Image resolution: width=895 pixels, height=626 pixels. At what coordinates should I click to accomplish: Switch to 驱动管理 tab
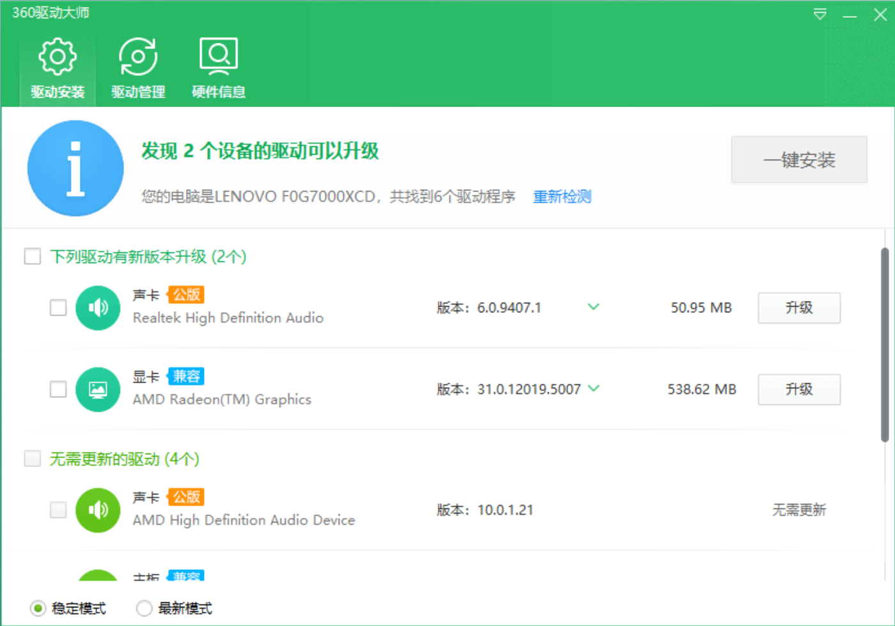(x=138, y=70)
